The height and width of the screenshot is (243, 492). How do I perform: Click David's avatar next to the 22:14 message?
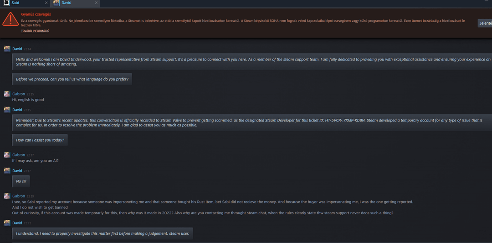(x=7, y=49)
